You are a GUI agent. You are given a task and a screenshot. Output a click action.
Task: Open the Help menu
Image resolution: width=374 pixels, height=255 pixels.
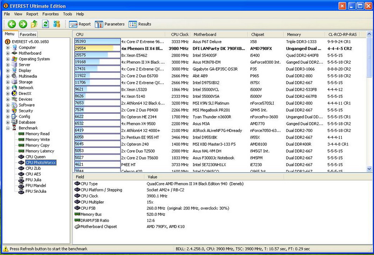80,14
